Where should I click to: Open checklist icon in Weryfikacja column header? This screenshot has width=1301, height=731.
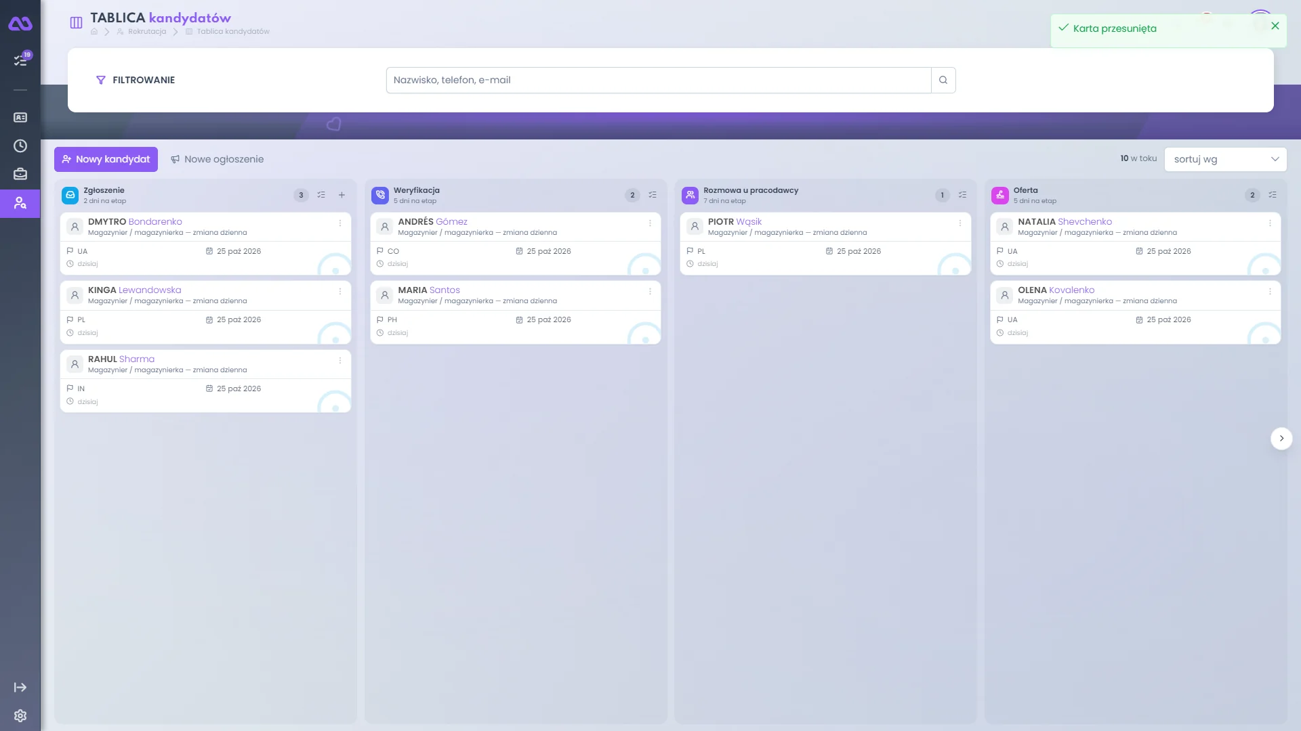[x=653, y=195]
